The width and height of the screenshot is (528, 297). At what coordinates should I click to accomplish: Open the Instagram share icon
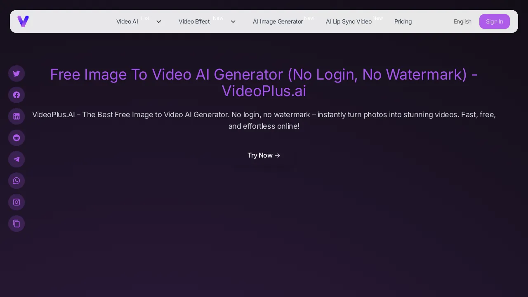point(16,202)
